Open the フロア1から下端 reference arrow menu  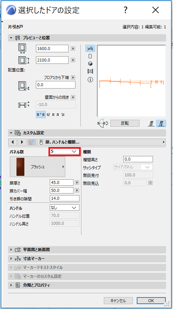pyautogui.click(x=73, y=78)
